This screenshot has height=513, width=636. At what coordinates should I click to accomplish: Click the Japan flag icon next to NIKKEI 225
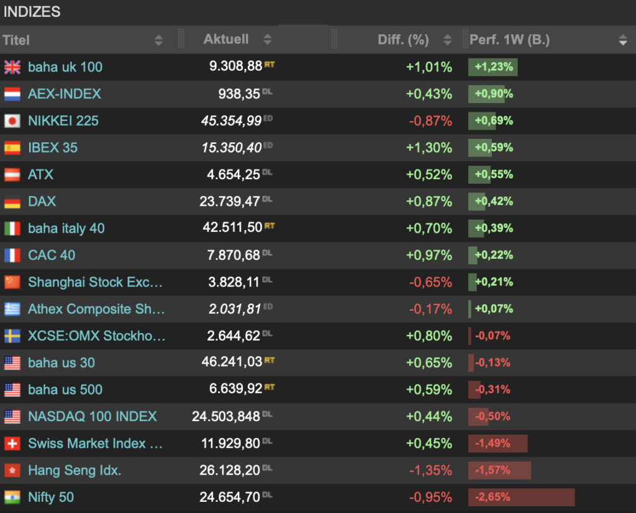coord(12,121)
